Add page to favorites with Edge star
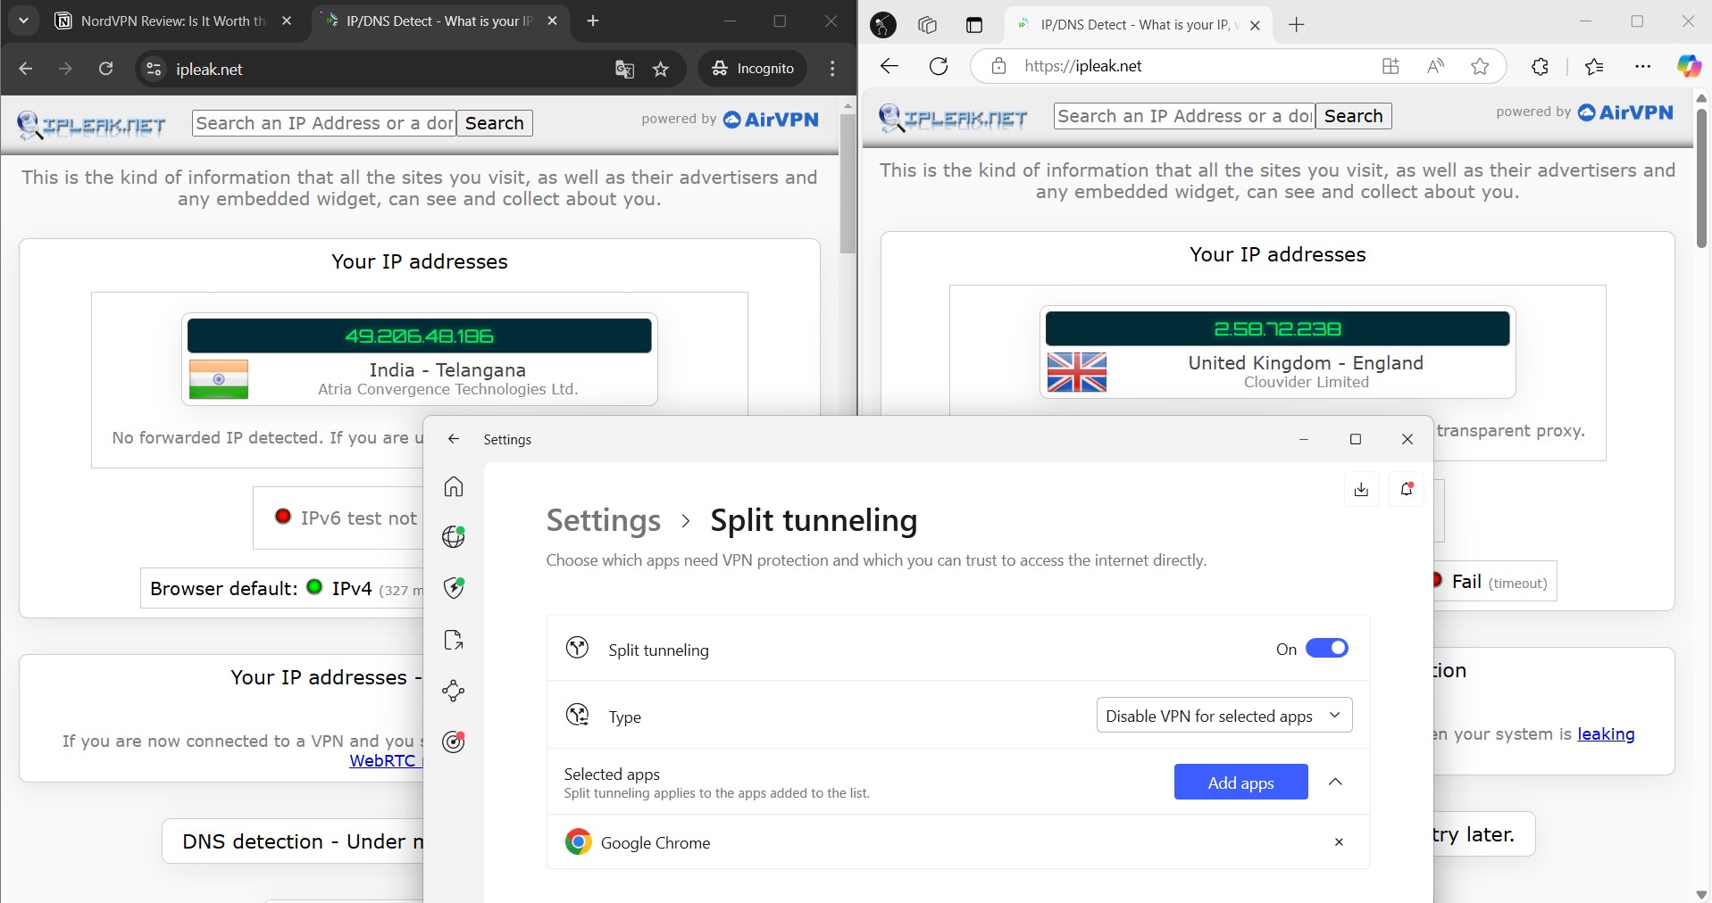1712x903 pixels. click(1480, 66)
